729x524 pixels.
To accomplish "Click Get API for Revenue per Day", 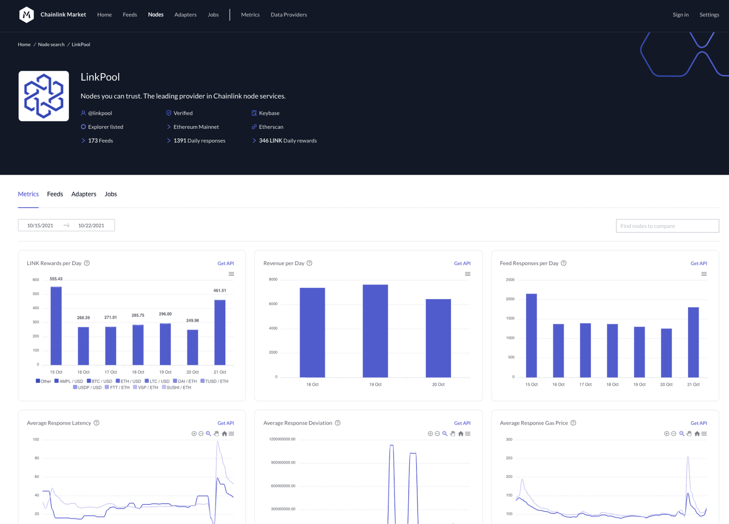I will click(x=462, y=263).
